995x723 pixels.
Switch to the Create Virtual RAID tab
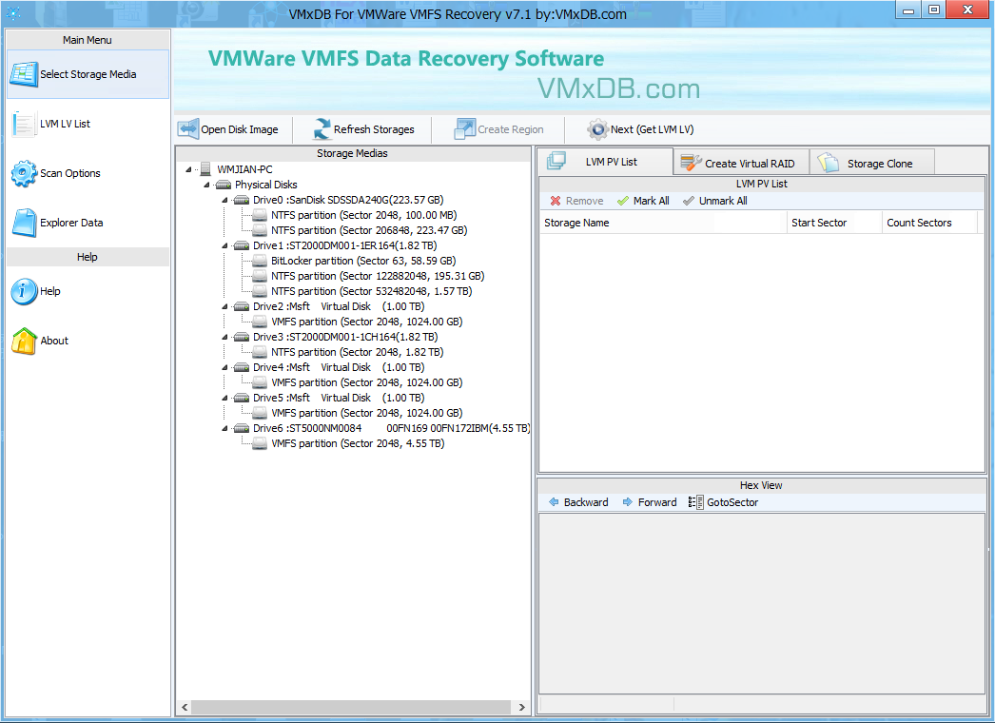(740, 163)
